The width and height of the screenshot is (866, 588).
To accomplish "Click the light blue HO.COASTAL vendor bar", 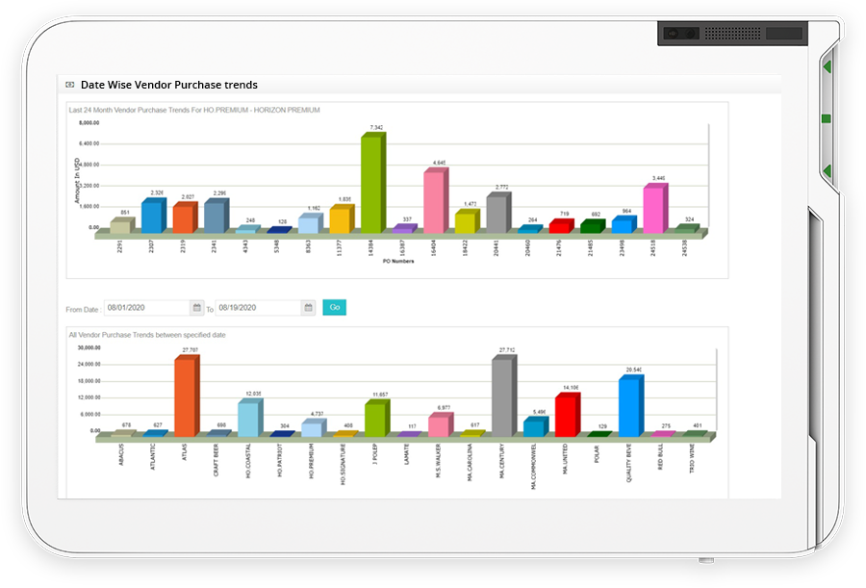I will click(x=247, y=419).
